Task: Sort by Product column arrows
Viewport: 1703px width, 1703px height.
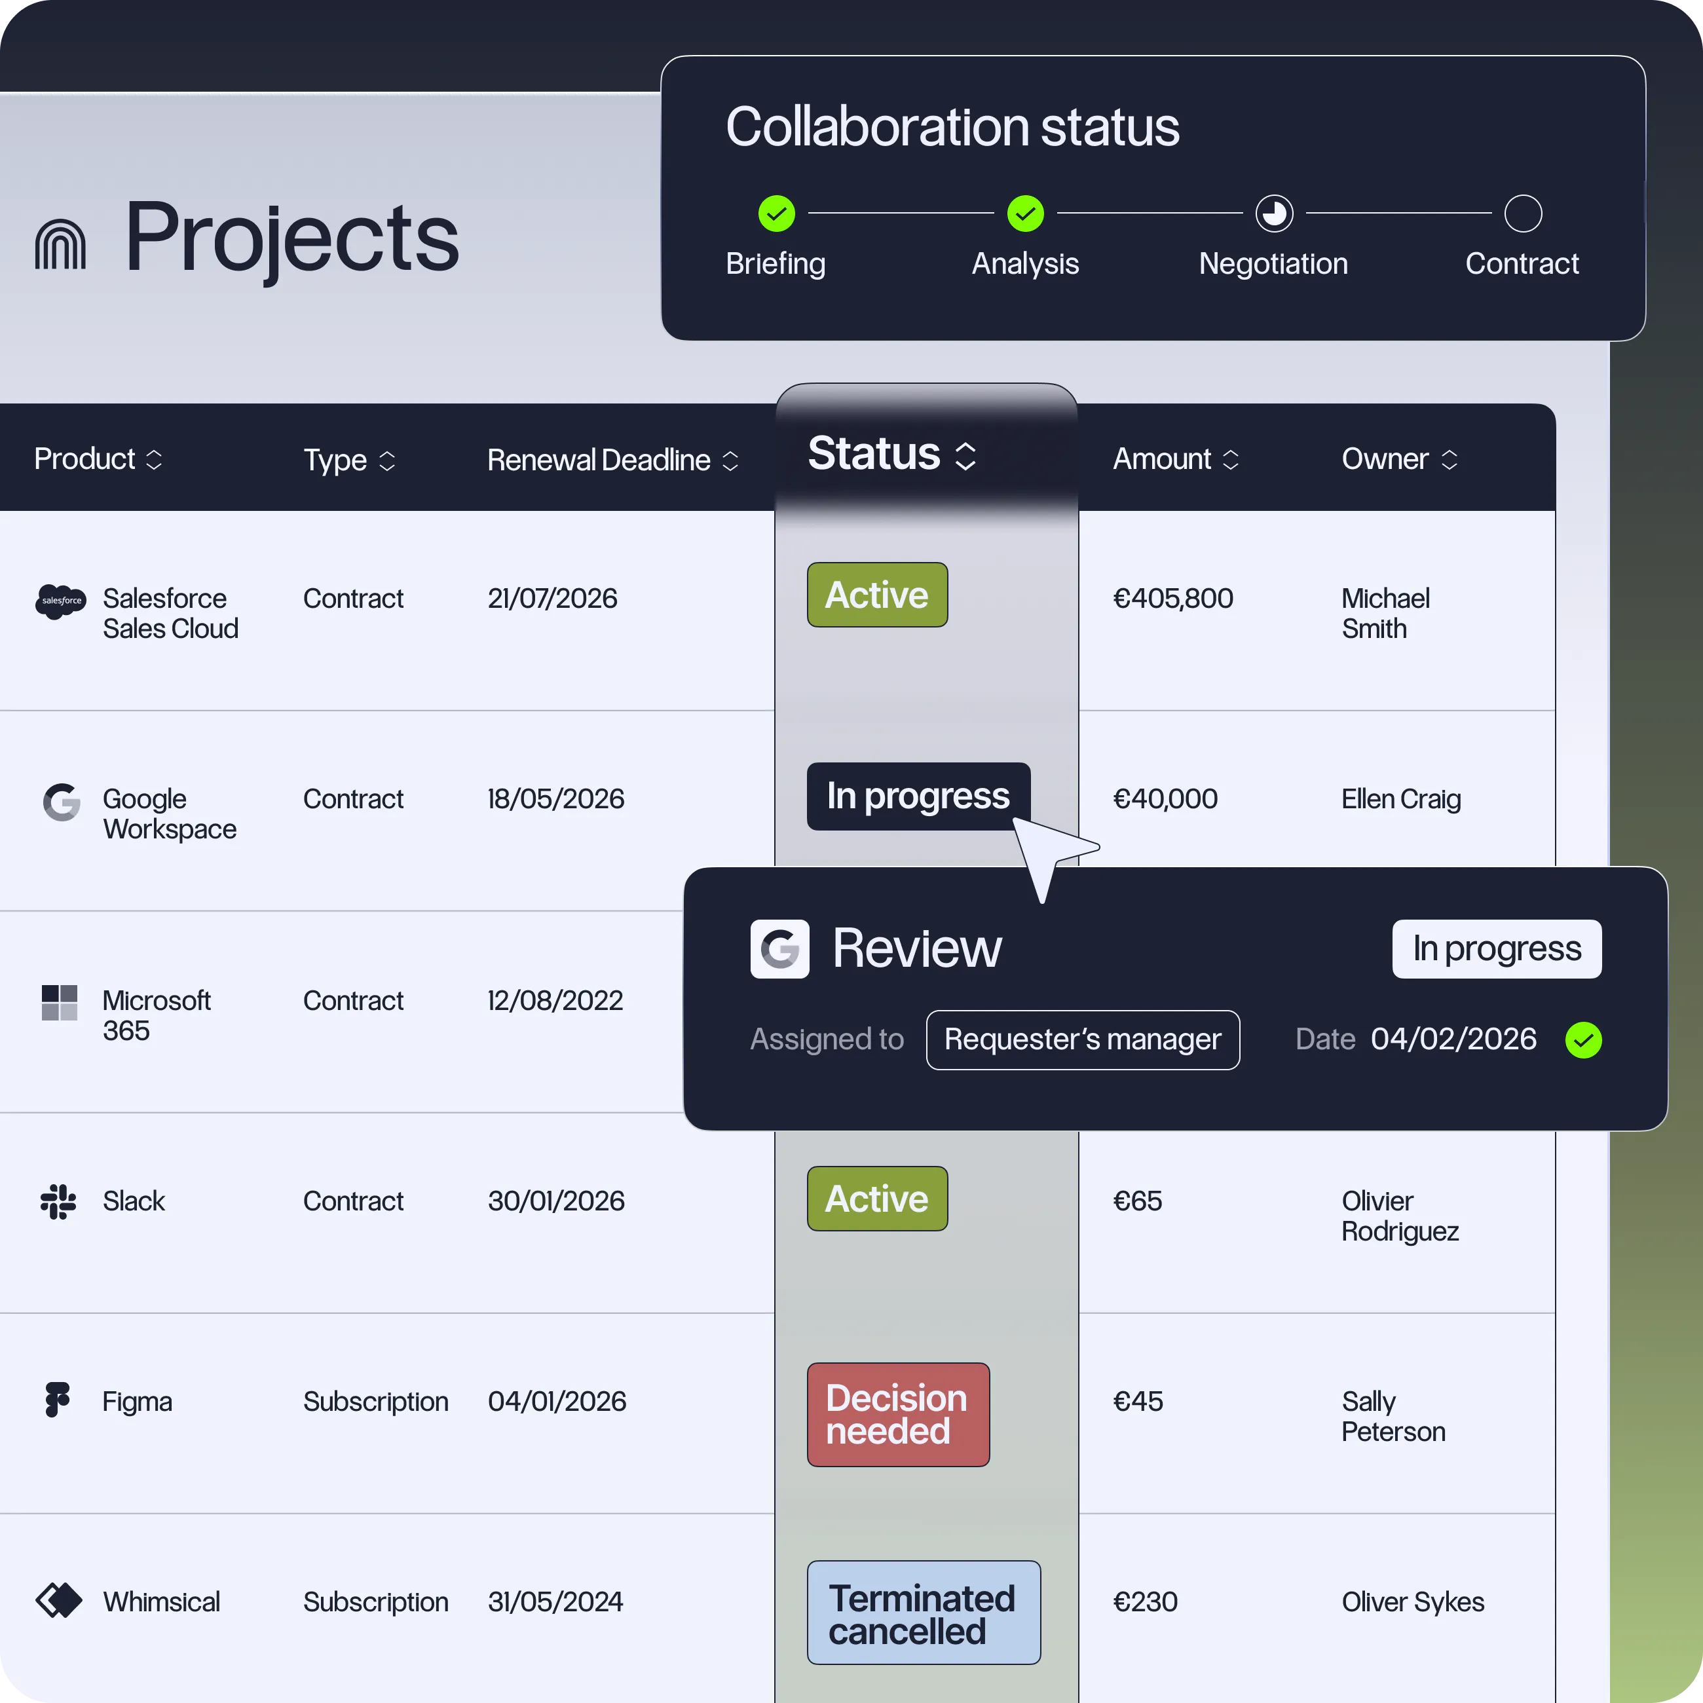Action: coord(153,459)
